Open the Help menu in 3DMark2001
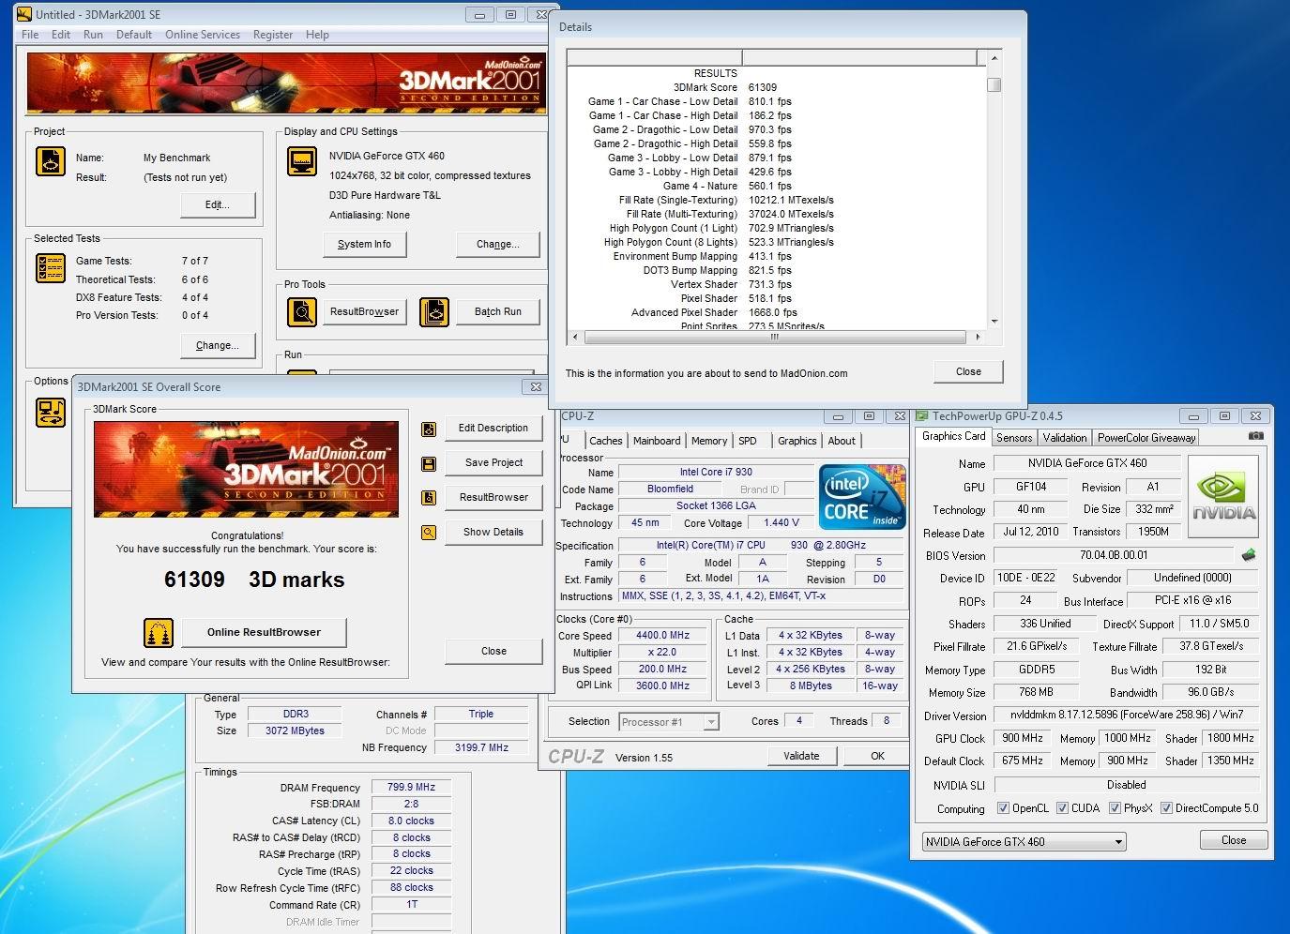 click(317, 35)
